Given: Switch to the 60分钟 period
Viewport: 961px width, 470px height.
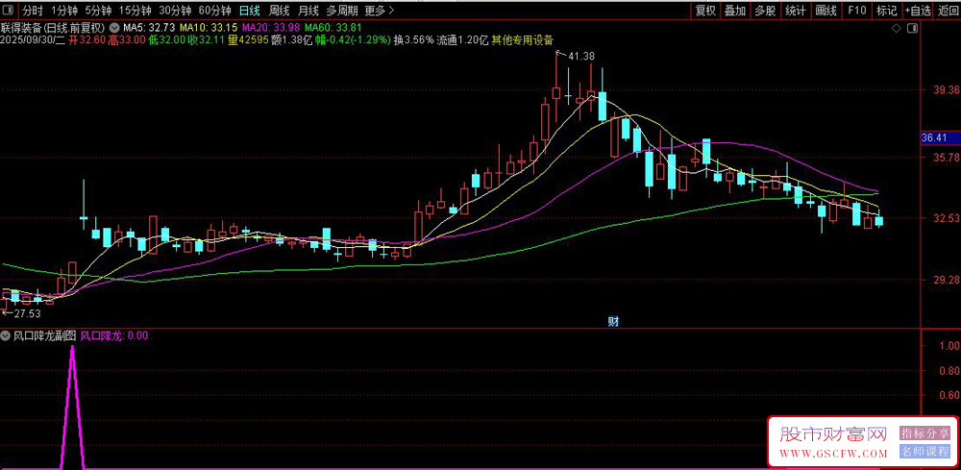Looking at the screenshot, I should (215, 11).
